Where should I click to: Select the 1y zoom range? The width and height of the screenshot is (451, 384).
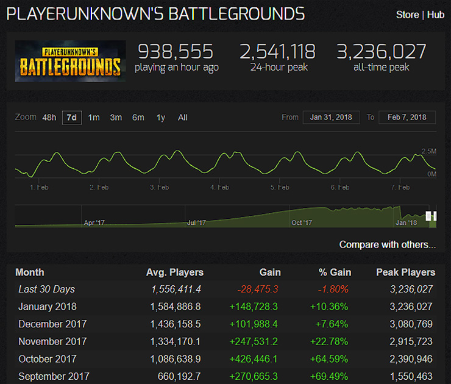click(x=161, y=118)
